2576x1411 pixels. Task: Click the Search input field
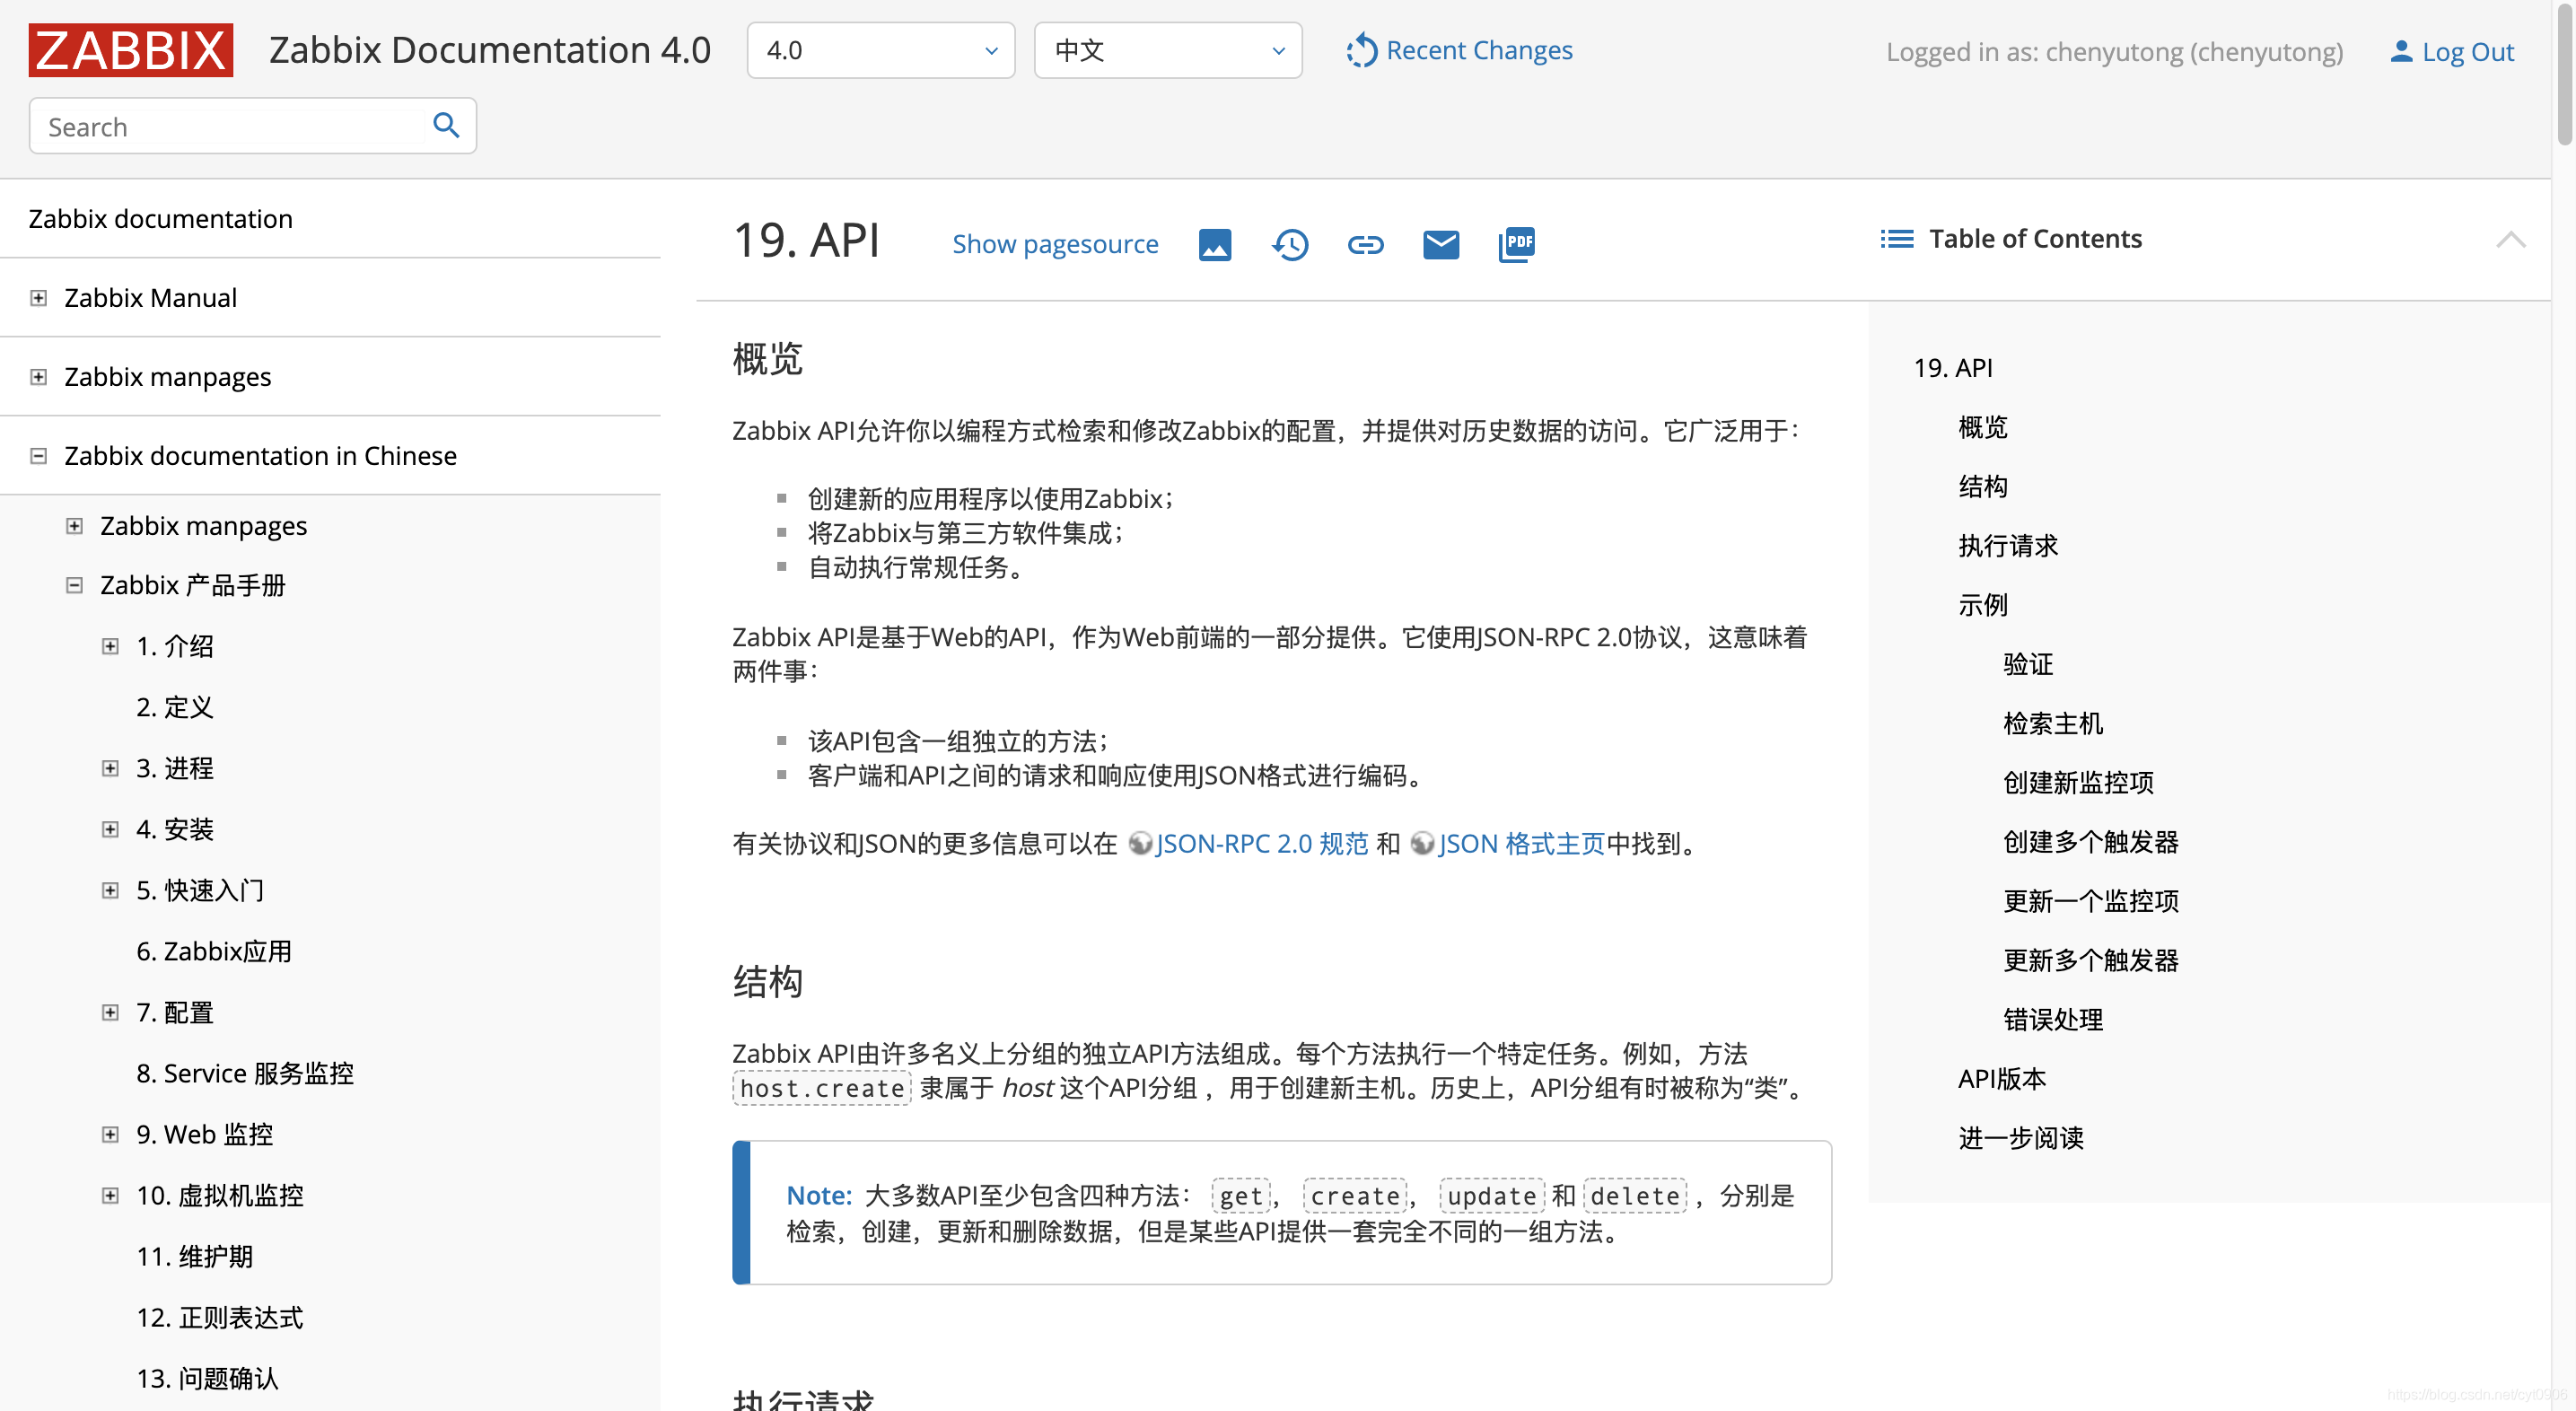[252, 125]
